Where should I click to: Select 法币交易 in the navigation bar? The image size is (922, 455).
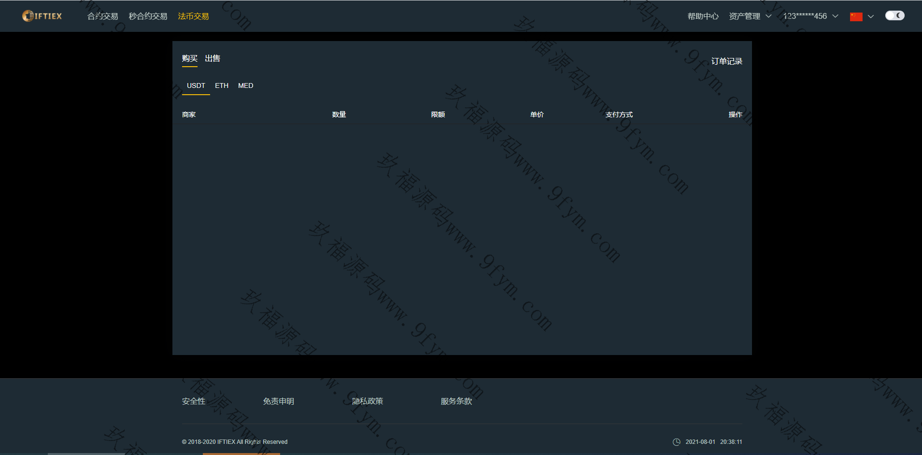tap(193, 16)
